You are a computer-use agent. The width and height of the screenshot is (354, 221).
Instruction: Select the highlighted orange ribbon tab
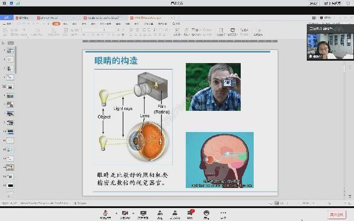[x=56, y=24]
